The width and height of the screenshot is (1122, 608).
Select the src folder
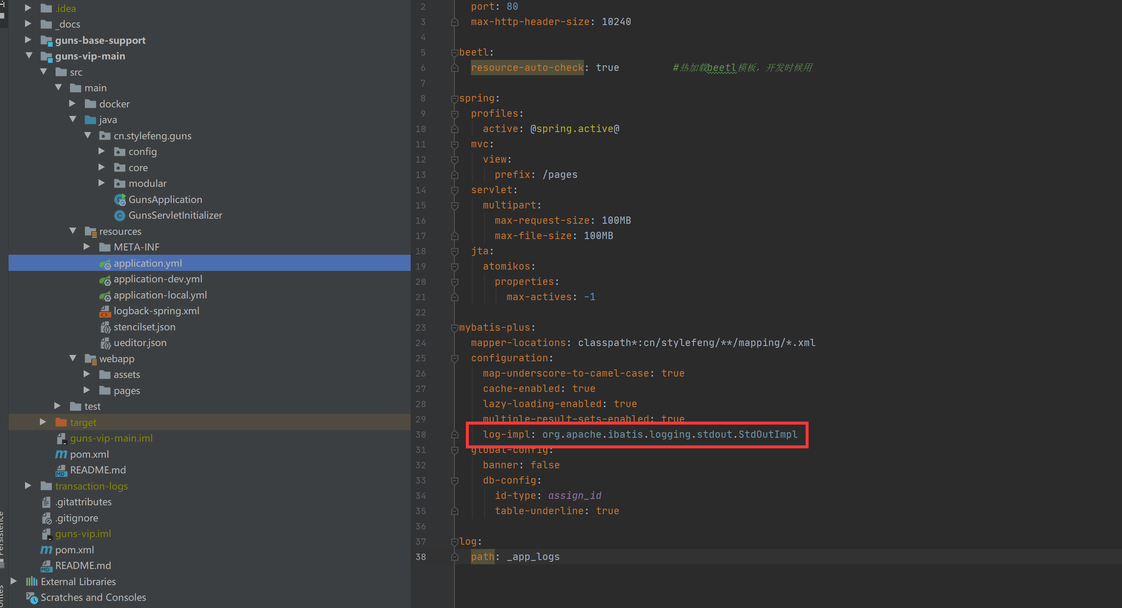(76, 72)
